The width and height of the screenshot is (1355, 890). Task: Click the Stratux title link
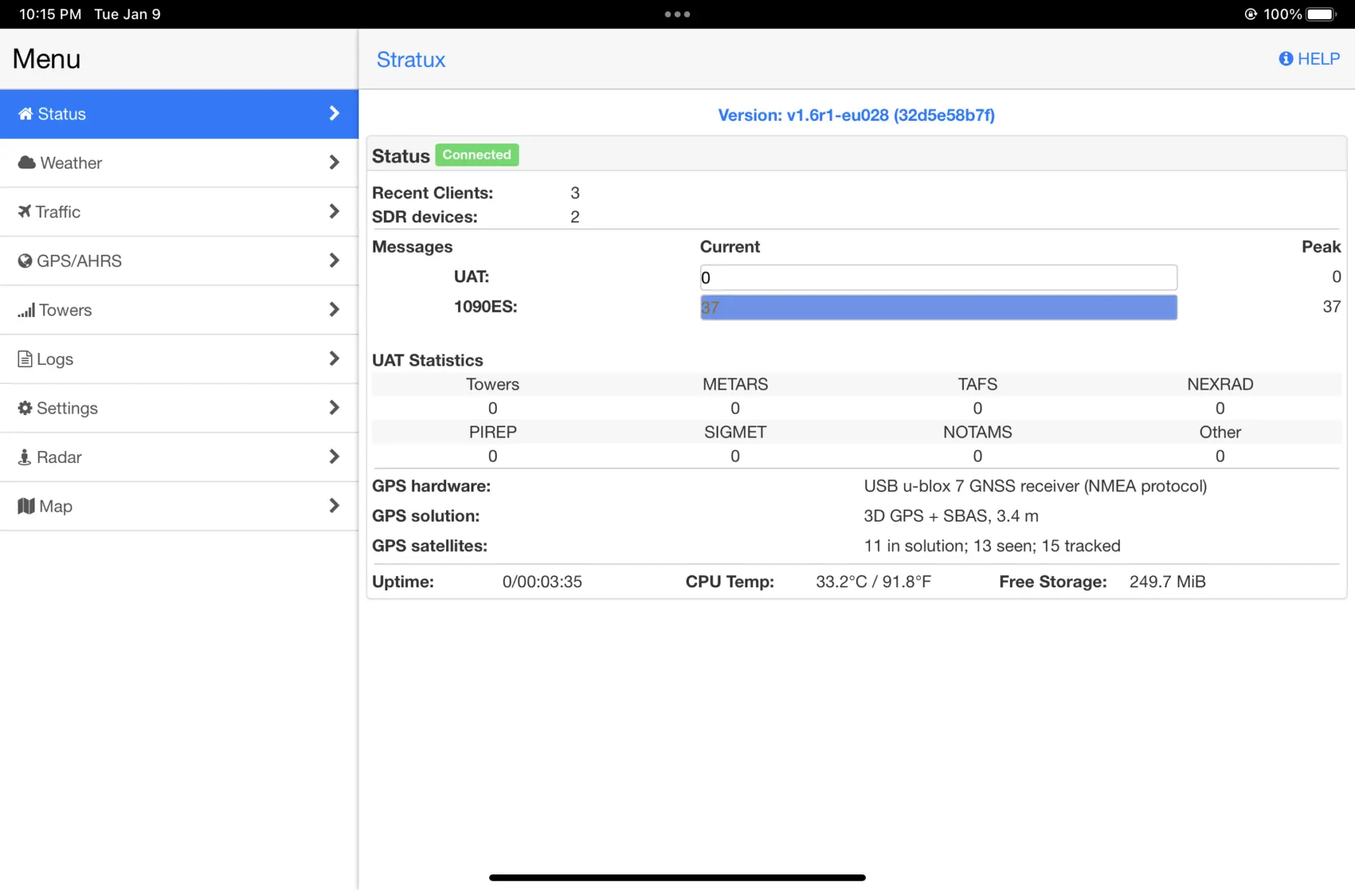411,59
